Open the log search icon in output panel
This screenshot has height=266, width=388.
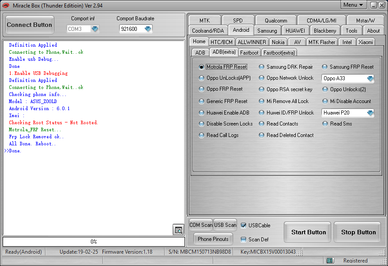pyautogui.click(x=178, y=230)
